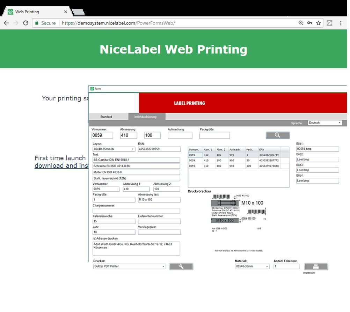Select table row with EAN 4050382700759
The height and width of the screenshot is (312, 350).
click(239, 155)
